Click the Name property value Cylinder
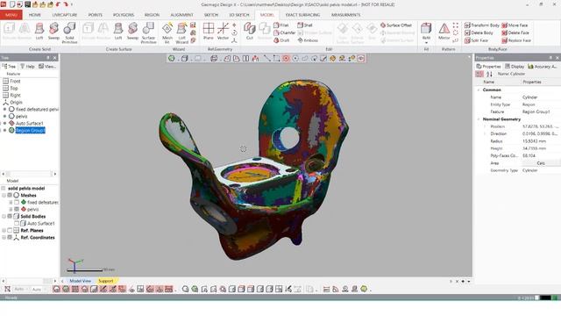This screenshot has width=561, height=316. pyautogui.click(x=529, y=97)
